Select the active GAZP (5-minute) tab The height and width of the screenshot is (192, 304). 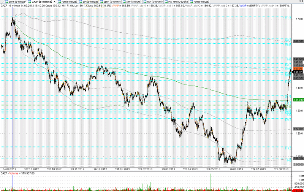[x=42, y=2]
